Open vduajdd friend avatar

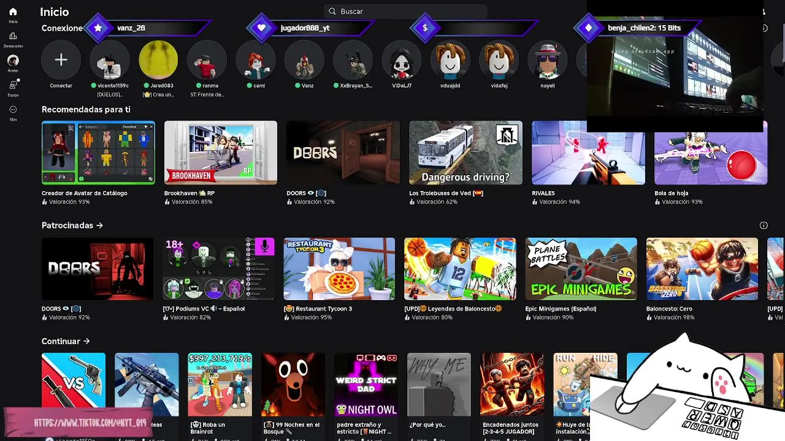click(x=450, y=60)
